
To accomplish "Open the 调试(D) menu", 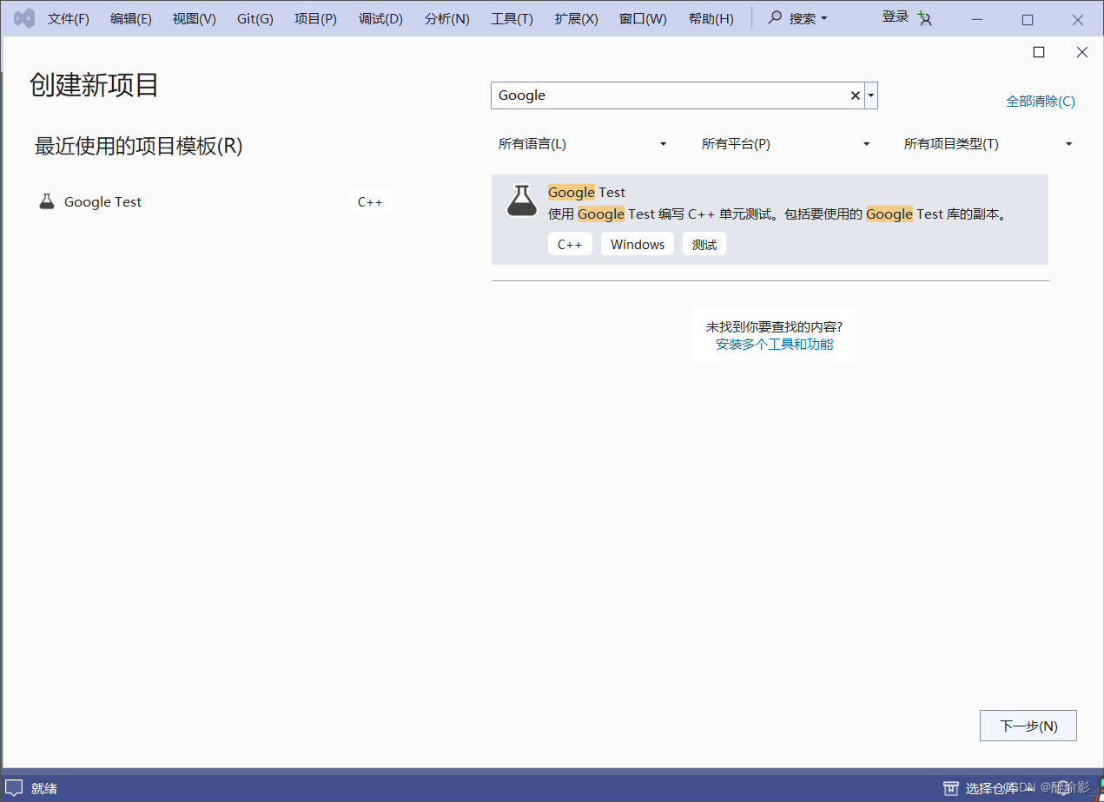I will point(381,19).
